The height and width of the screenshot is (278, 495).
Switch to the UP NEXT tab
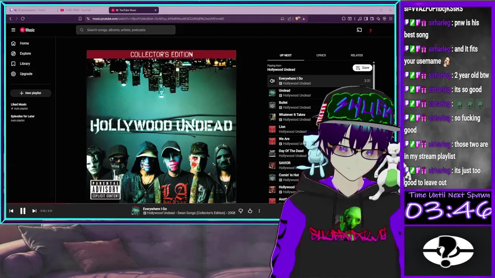point(285,55)
